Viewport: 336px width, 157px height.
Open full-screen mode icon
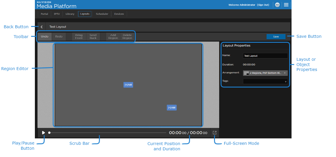[x=215, y=133]
